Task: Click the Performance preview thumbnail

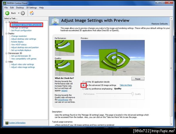Action: [x=65, y=48]
